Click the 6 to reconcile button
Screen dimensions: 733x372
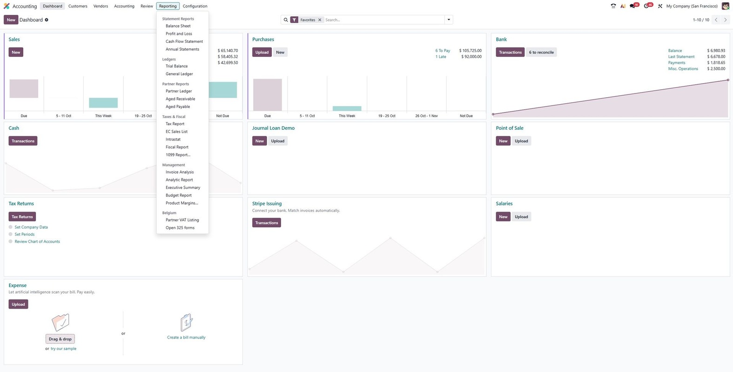point(541,53)
